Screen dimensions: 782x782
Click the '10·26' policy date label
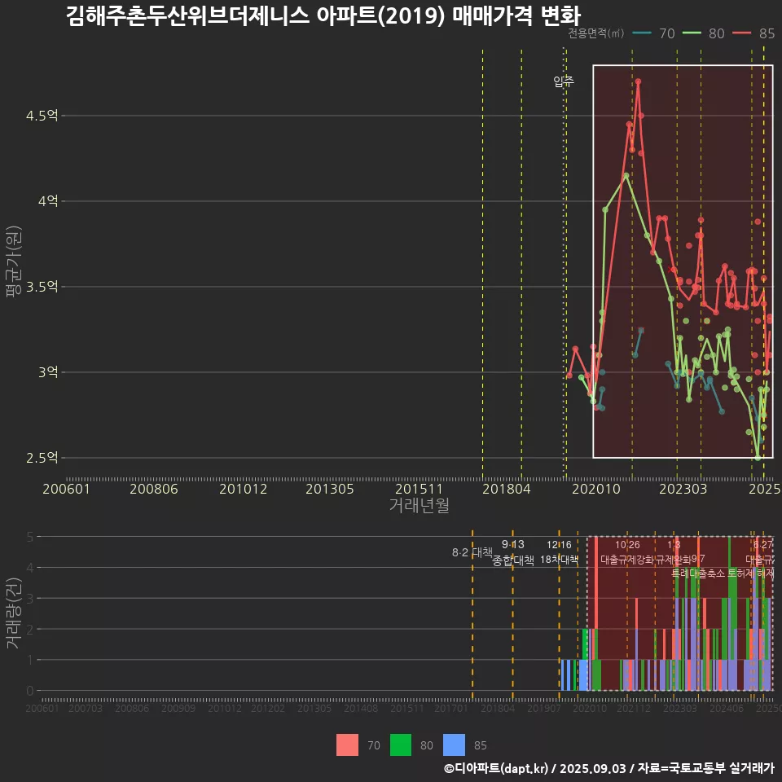click(x=627, y=545)
